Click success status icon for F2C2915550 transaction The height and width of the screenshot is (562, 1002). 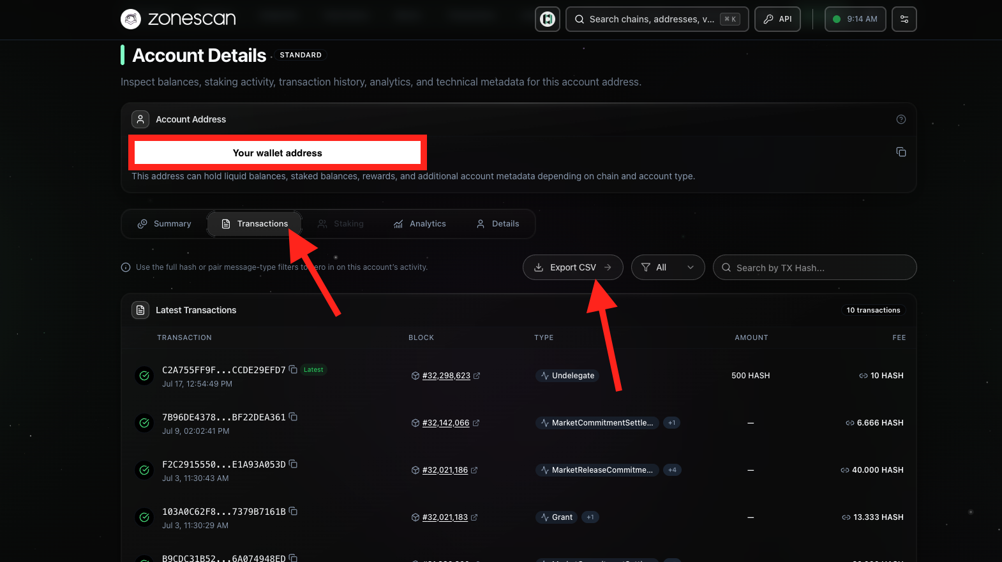144,470
